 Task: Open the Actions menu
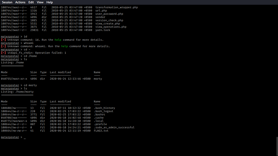[20, 2]
